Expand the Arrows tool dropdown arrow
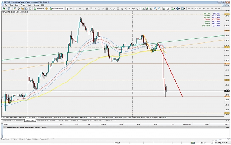The height and width of the screenshot is (145, 231). pos(139,9)
